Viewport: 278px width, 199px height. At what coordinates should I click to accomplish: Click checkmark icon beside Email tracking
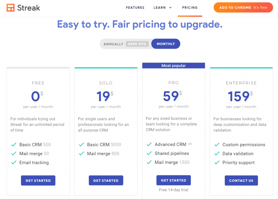click(x=14, y=162)
